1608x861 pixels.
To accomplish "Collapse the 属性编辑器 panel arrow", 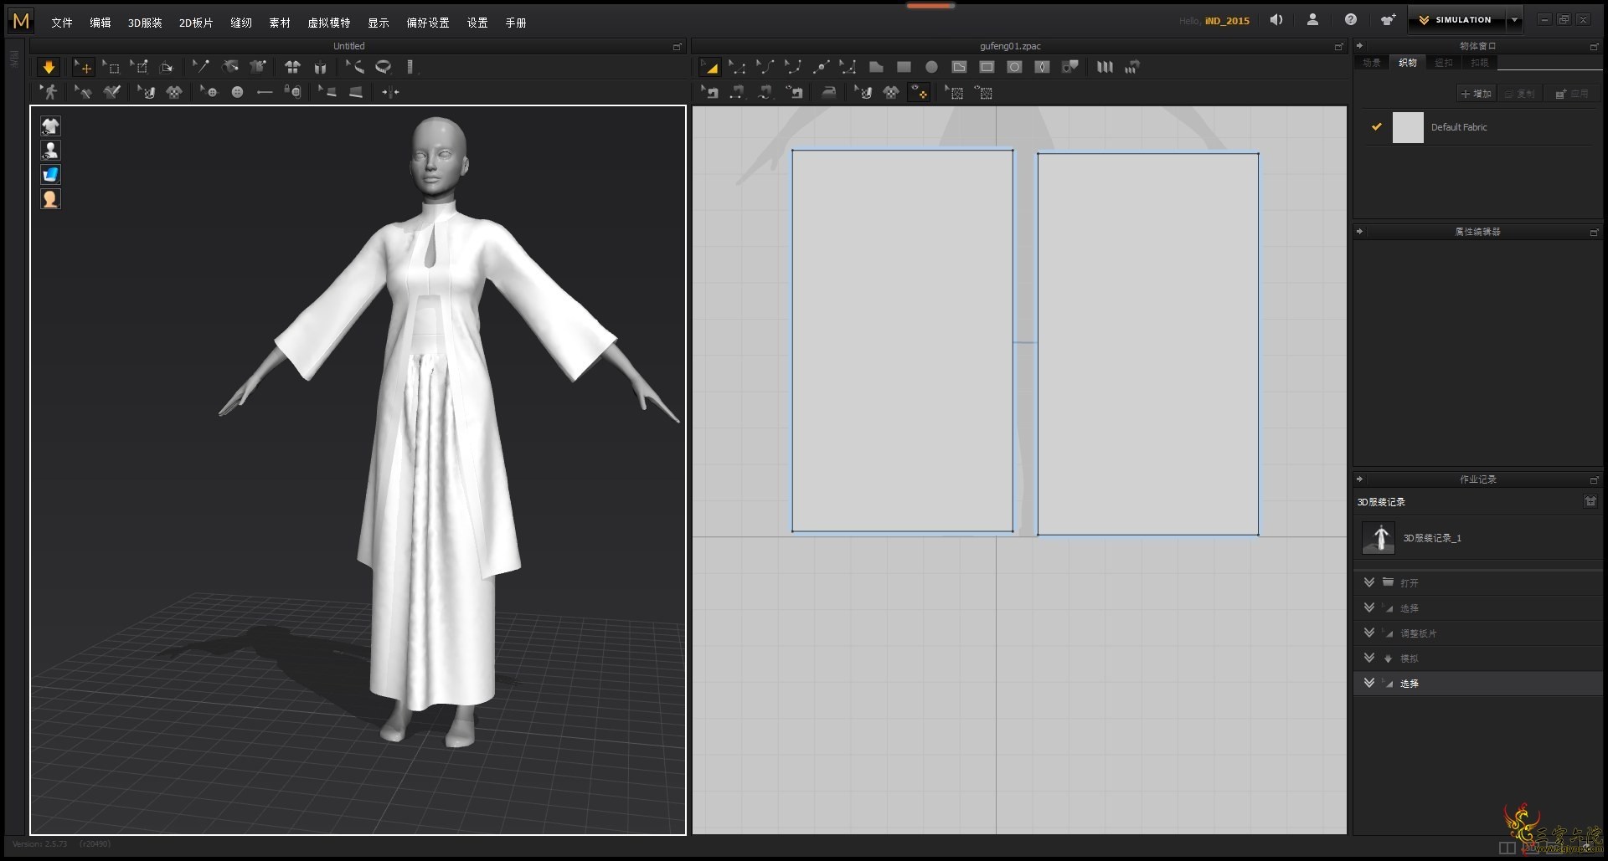I will [x=1359, y=232].
